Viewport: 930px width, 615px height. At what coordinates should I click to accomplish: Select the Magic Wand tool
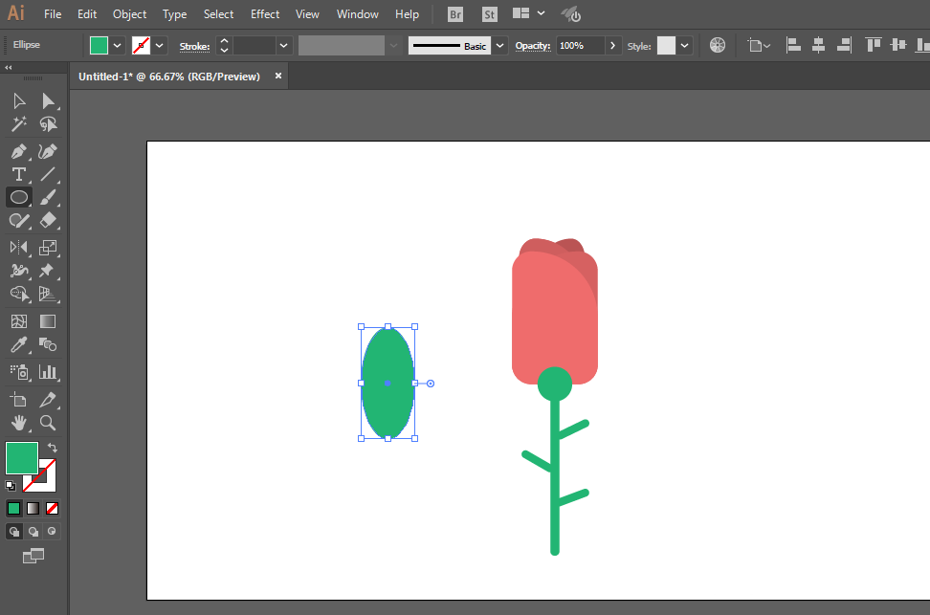[x=19, y=124]
